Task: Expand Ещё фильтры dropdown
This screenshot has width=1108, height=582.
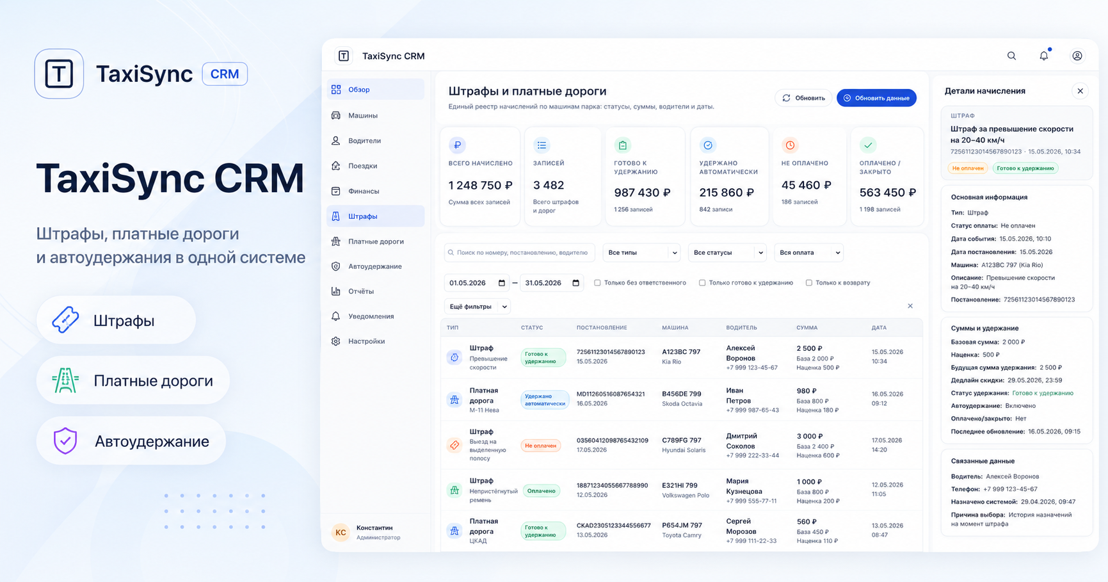Action: 477,307
